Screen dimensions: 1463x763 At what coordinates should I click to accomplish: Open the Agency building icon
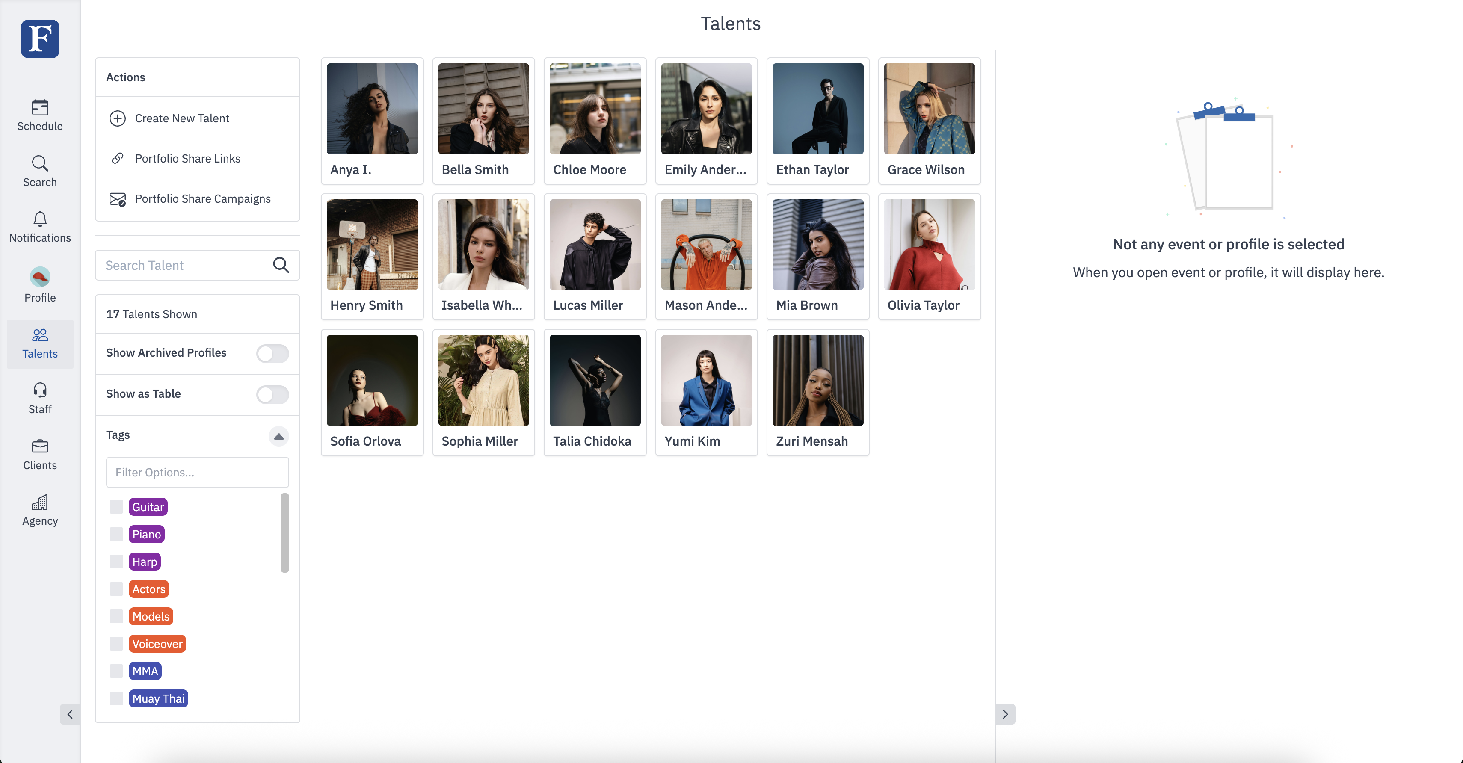click(40, 503)
